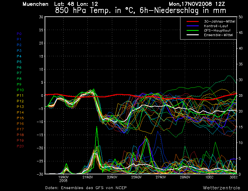Click the P12 ensemble member label
Image resolution: width=248 pixels, height=191 pixels.
pyautogui.click(x=20, y=101)
